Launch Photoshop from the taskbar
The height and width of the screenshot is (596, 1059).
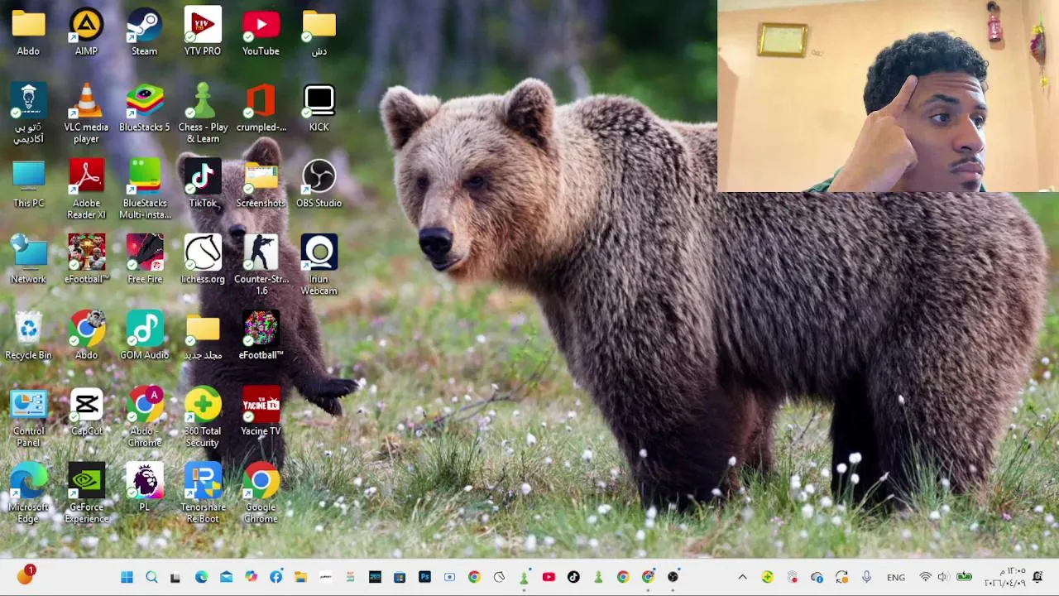coord(424,577)
